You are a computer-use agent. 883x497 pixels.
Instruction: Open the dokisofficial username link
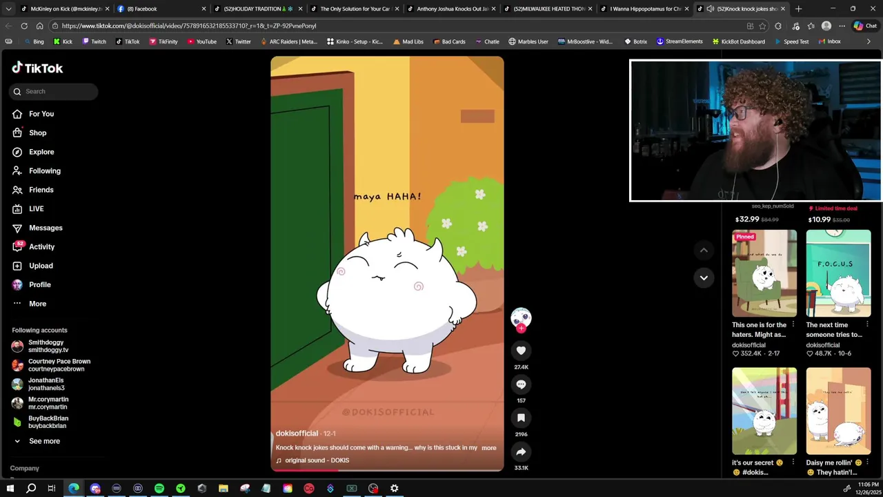[297, 433]
